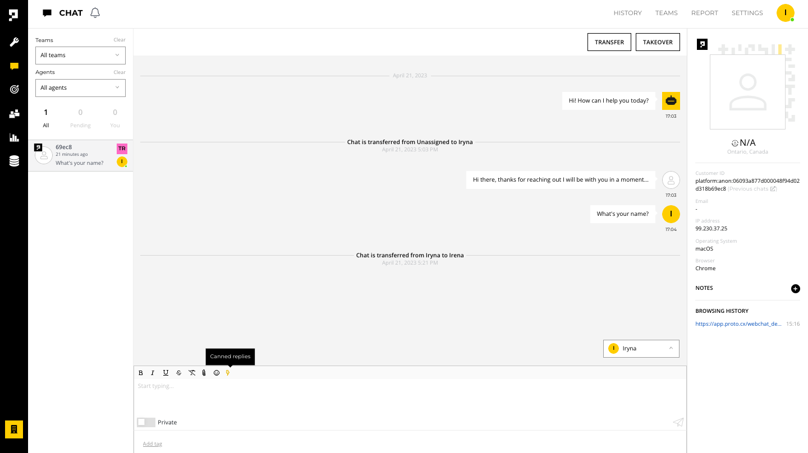Open the All agents dropdown
The height and width of the screenshot is (453, 808).
point(80,87)
